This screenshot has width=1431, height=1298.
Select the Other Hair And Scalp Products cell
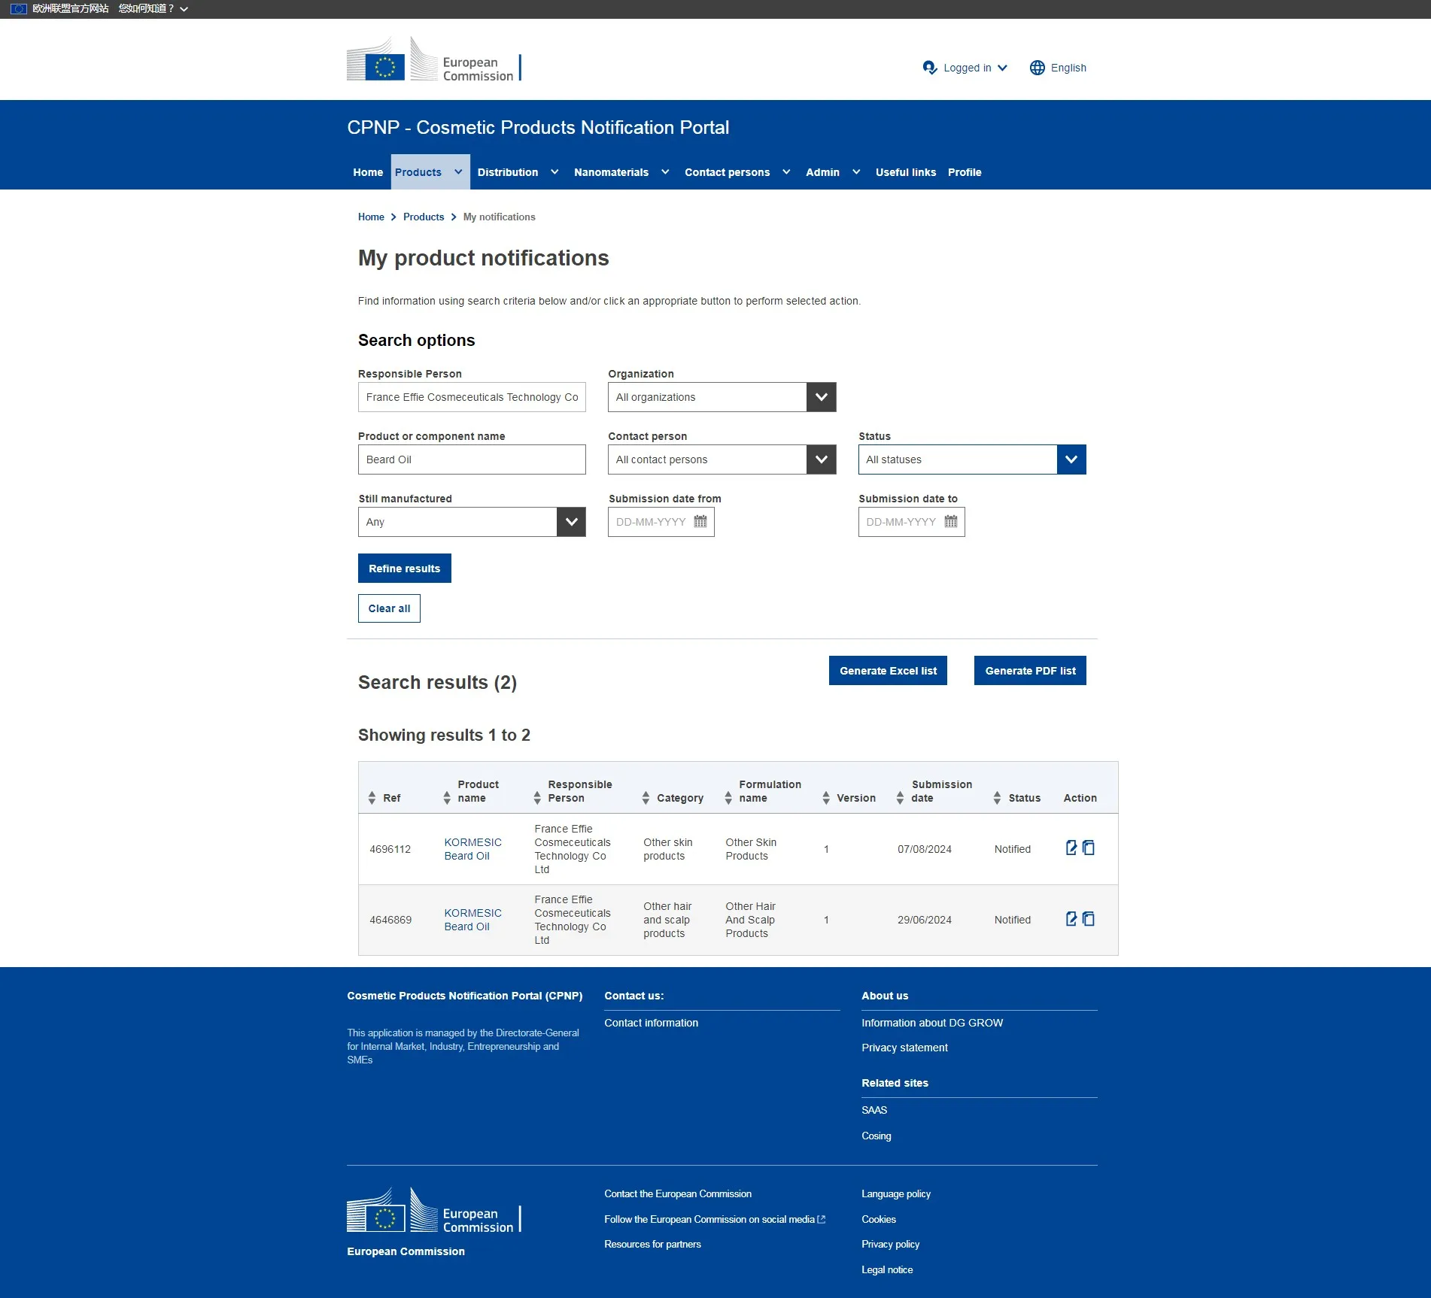[x=750, y=920]
